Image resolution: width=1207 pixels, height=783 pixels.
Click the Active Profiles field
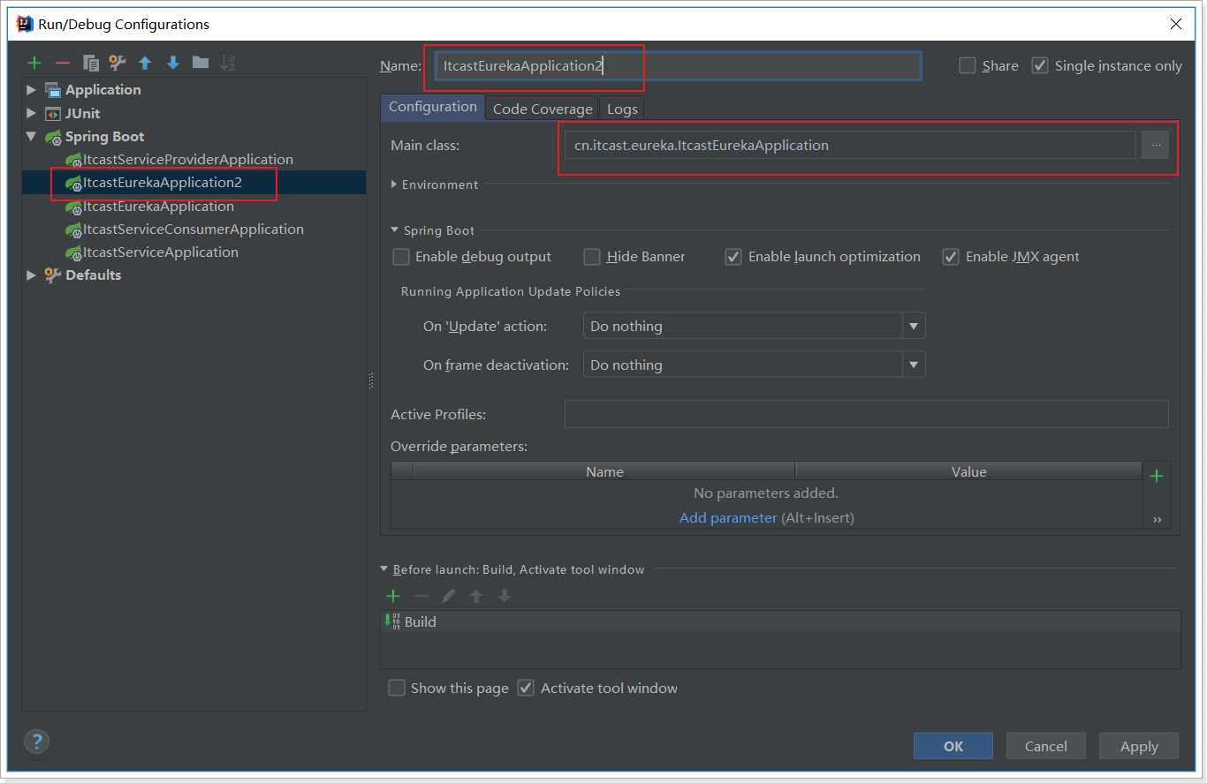point(867,414)
